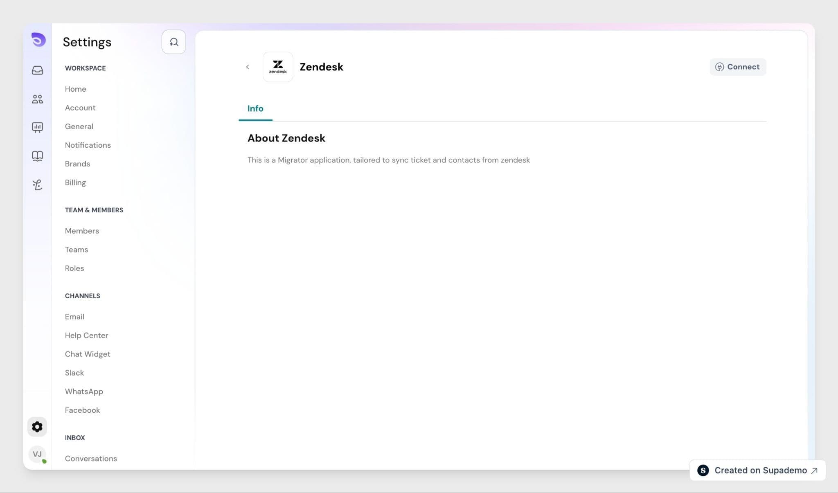Screen dimensions: 838x493
Task: Click the Zendesk logo thumbnail
Action: tap(278, 67)
